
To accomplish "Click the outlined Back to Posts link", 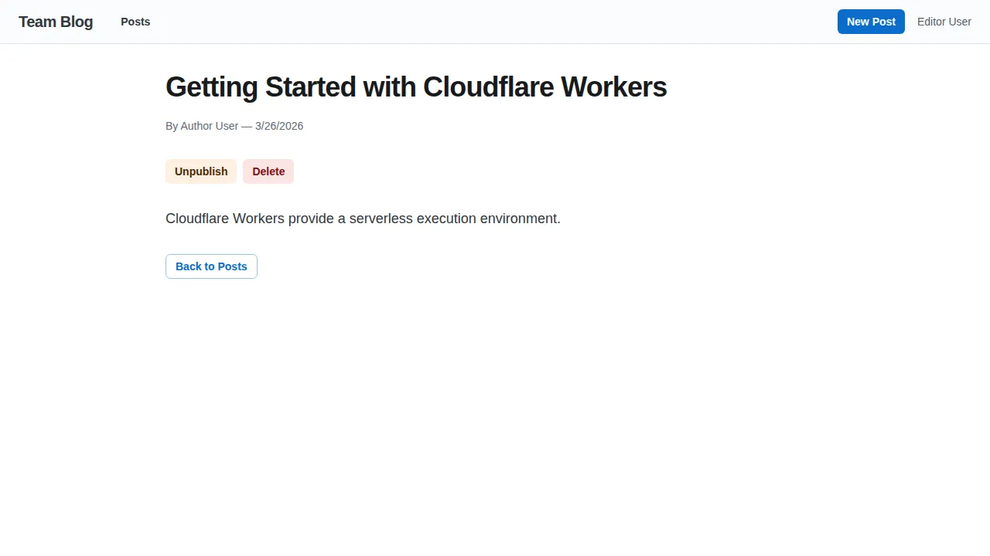I will (x=211, y=266).
